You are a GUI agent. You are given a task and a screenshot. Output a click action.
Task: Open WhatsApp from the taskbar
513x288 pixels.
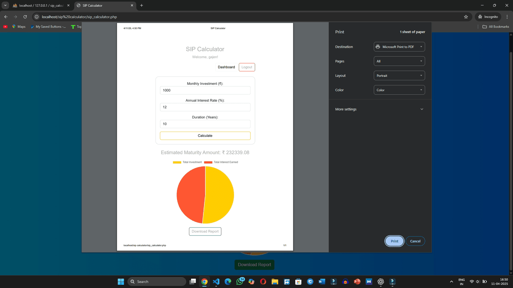tap(240, 282)
